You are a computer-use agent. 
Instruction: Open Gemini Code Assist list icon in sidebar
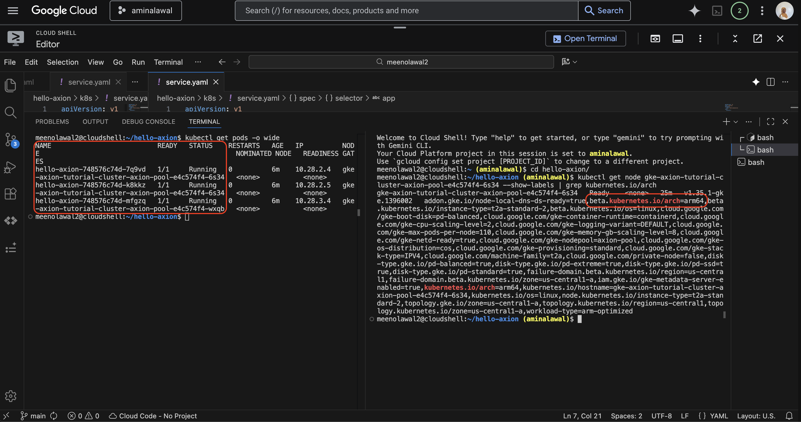11,248
